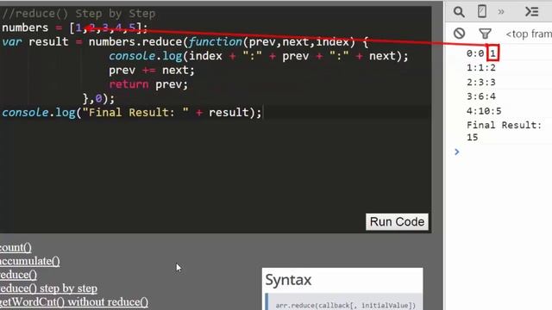Click the prev += next; code line

pos(152,71)
